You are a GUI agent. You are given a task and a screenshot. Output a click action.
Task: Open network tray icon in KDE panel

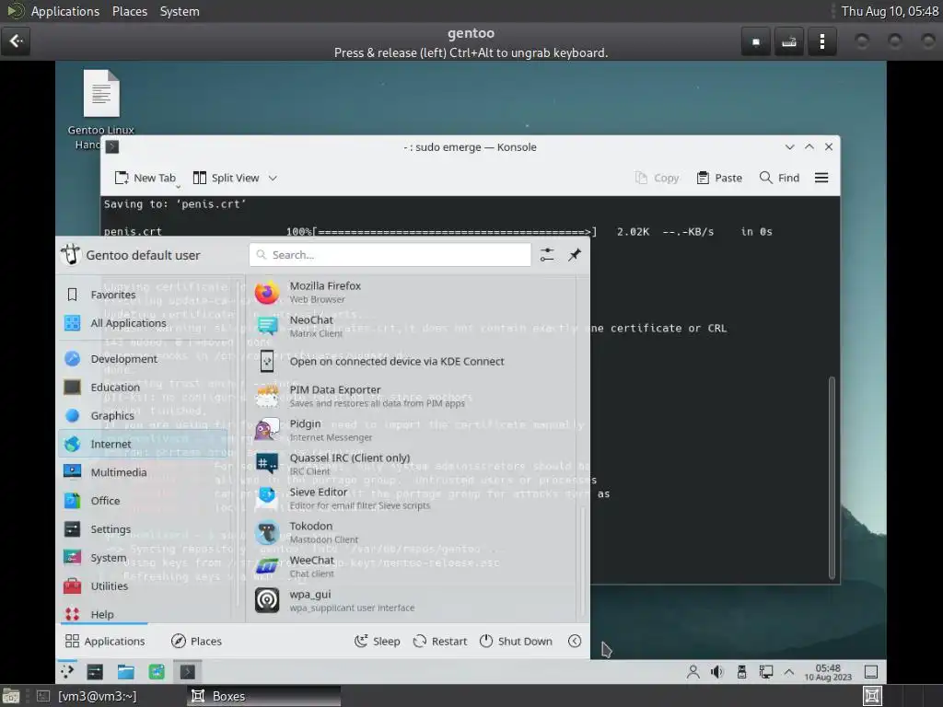coord(765,672)
